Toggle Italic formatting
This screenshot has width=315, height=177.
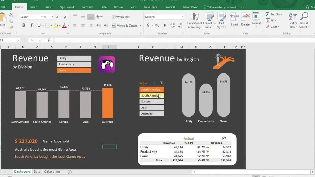pyautogui.click(x=31, y=25)
